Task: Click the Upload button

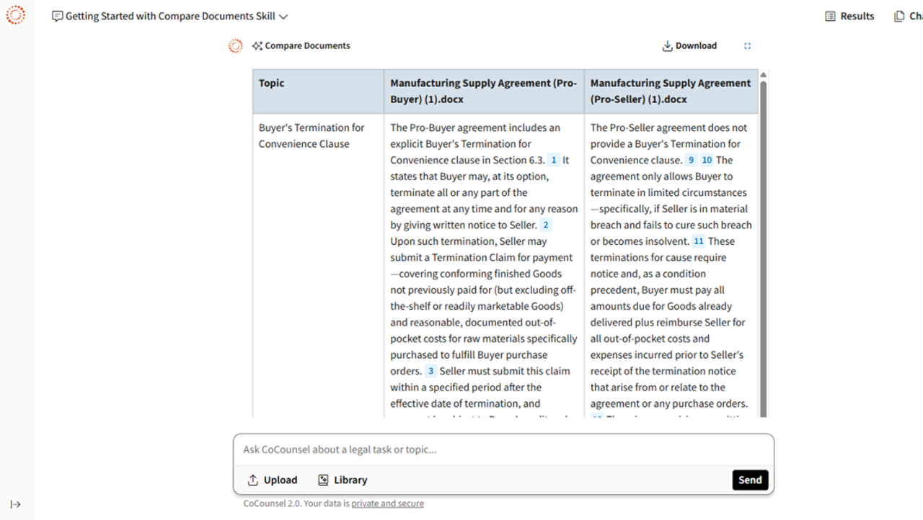Action: pyautogui.click(x=272, y=480)
